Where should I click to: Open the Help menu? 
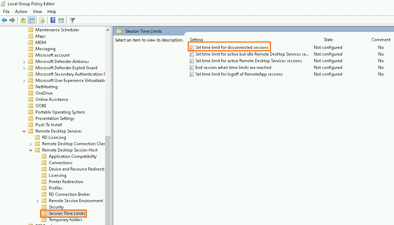click(x=52, y=12)
